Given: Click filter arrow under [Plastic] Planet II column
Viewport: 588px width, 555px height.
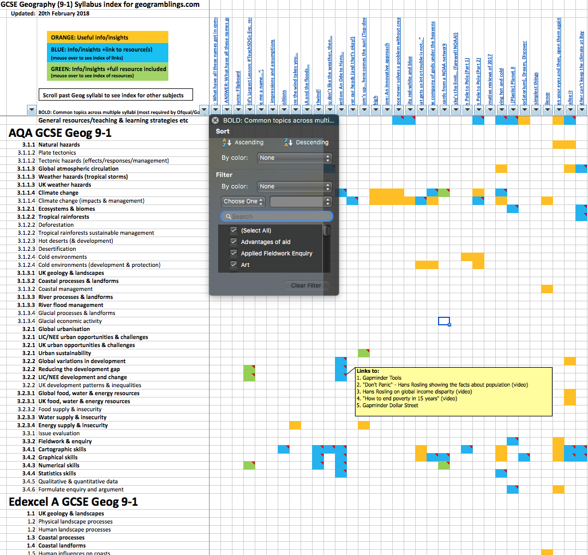Looking at the screenshot, I should tap(513, 110).
